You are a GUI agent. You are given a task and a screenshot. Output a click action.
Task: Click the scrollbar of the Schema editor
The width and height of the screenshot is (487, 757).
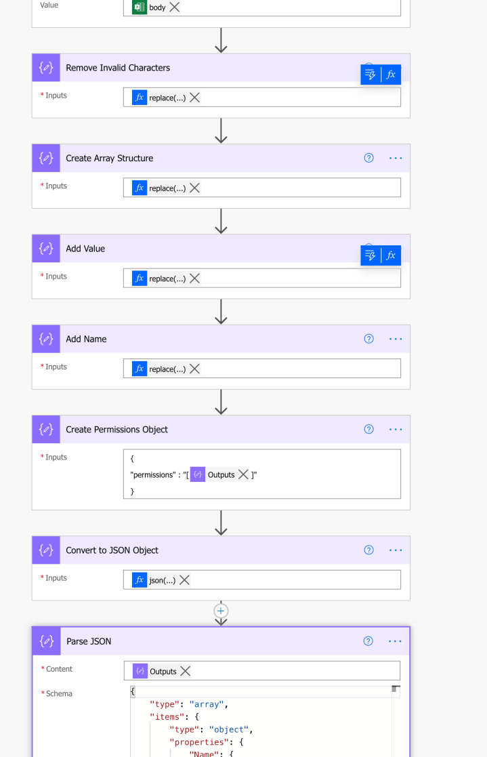394,690
